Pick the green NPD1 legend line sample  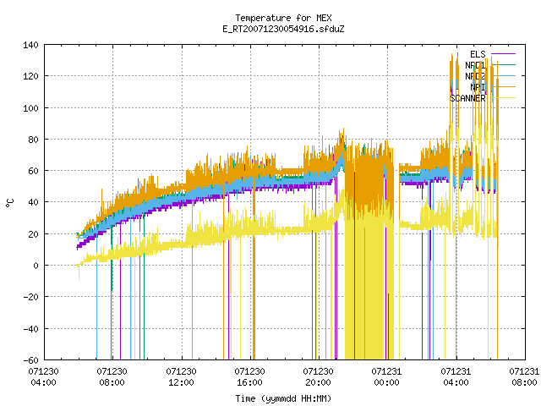[504, 64]
